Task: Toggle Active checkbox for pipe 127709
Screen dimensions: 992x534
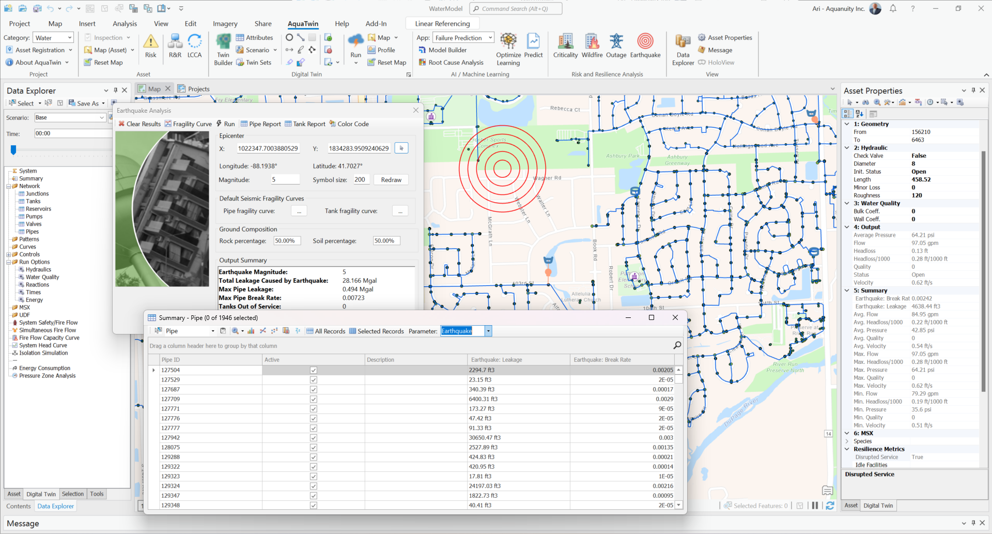Action: [x=313, y=399]
